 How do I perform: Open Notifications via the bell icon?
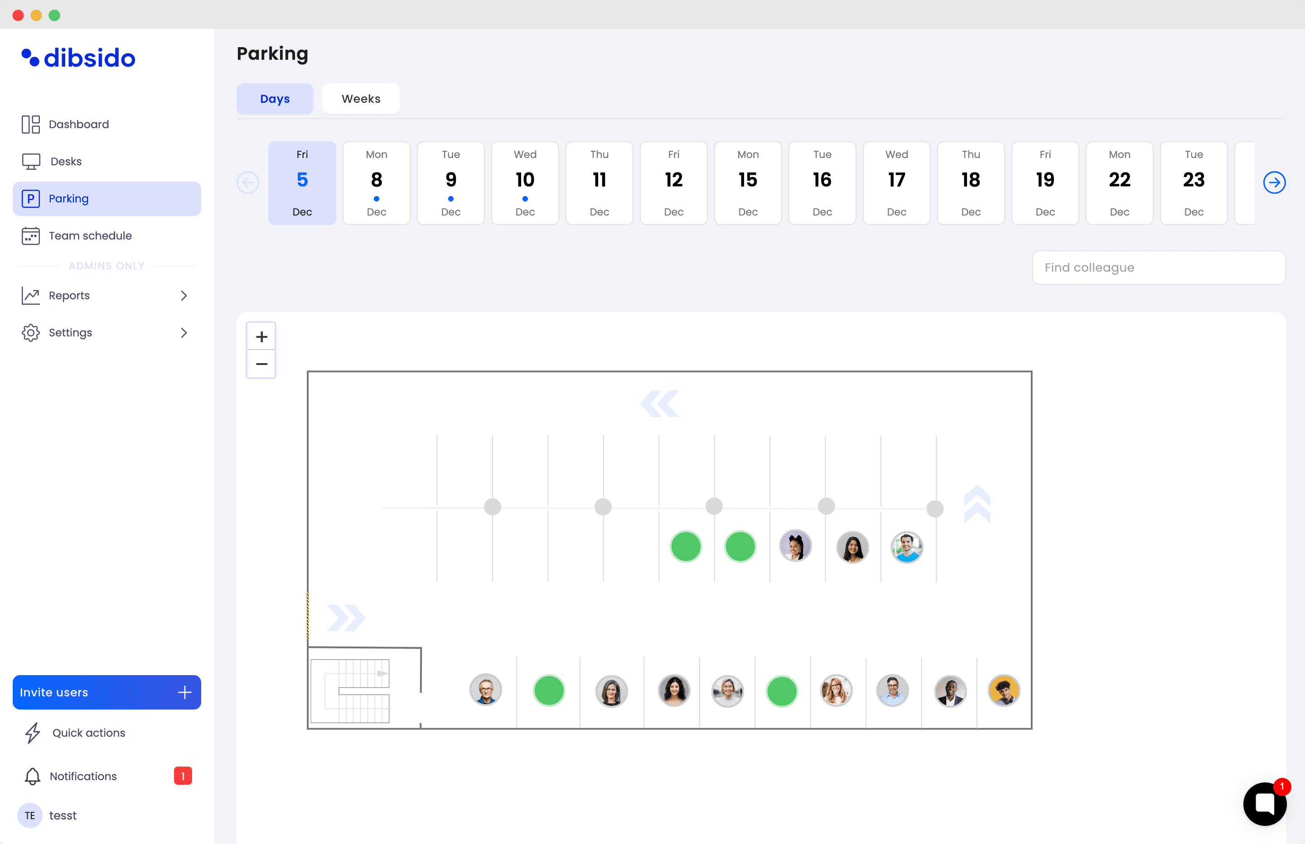(32, 776)
